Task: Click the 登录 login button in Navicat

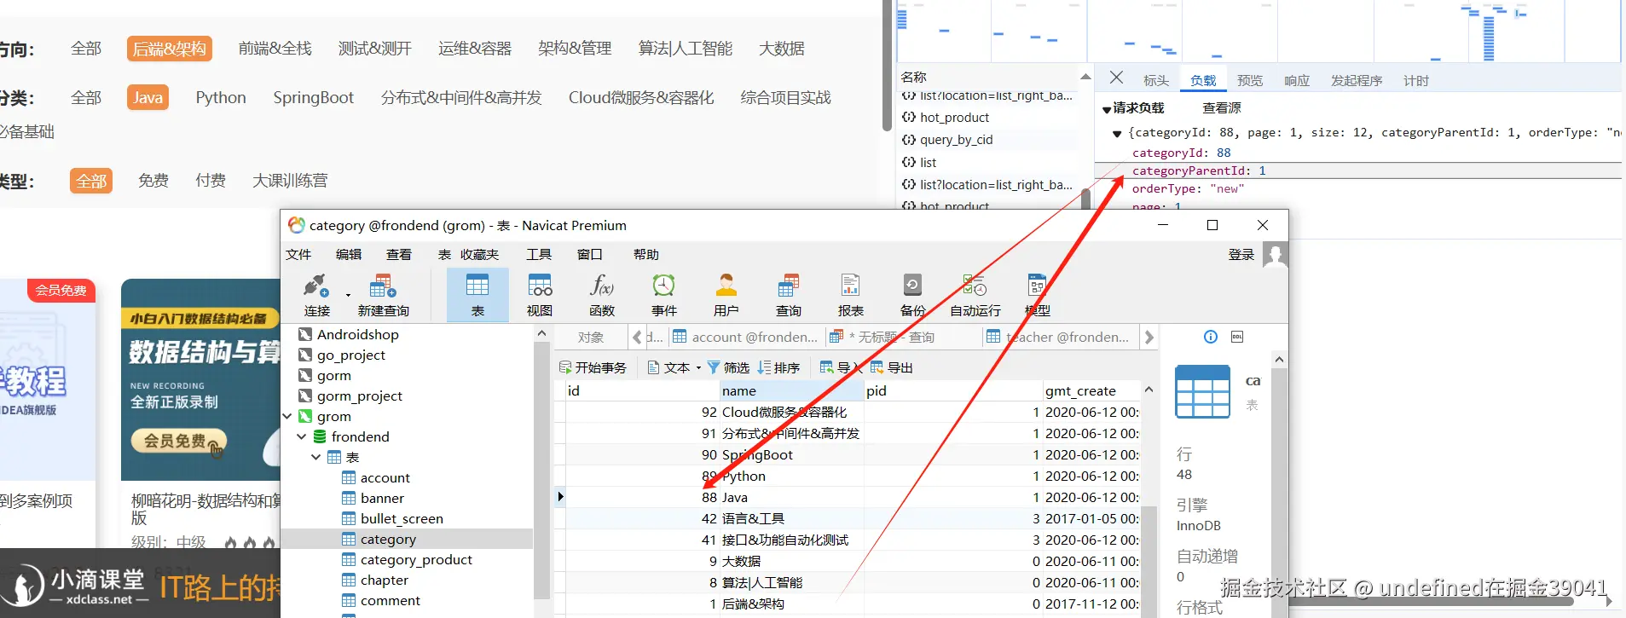Action: [1241, 255]
